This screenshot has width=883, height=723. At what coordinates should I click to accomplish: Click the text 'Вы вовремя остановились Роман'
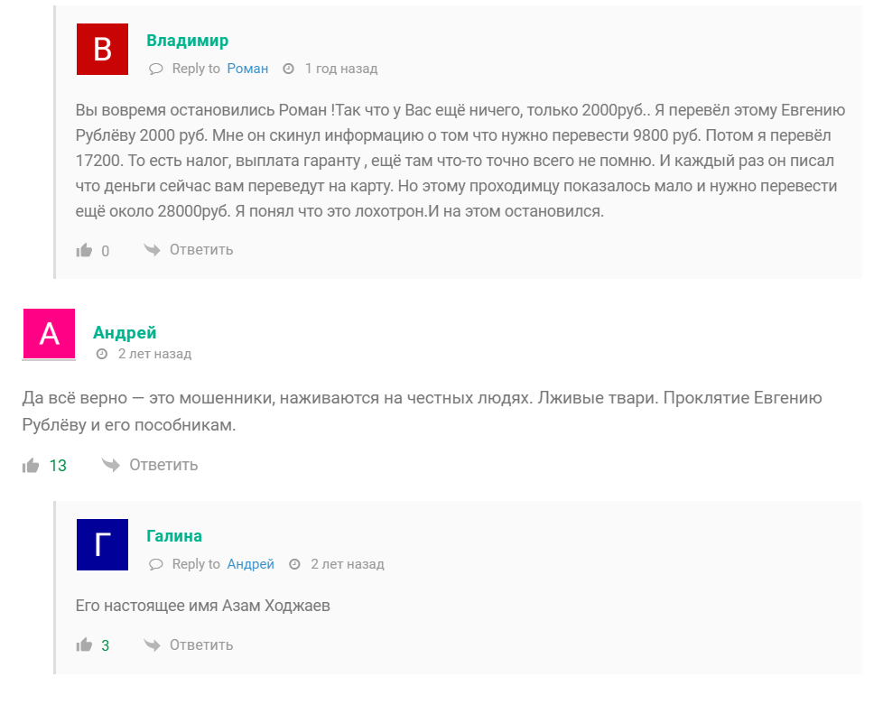(201, 110)
